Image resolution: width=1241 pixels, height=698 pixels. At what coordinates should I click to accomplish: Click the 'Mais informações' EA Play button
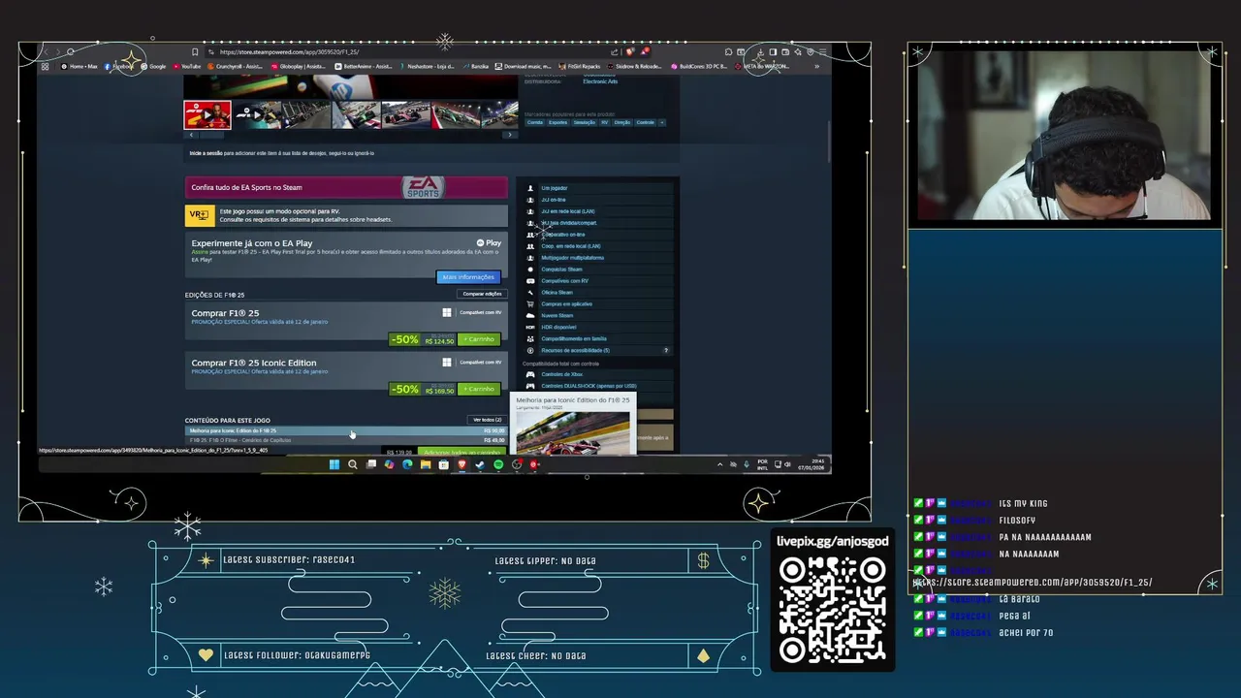tap(468, 277)
